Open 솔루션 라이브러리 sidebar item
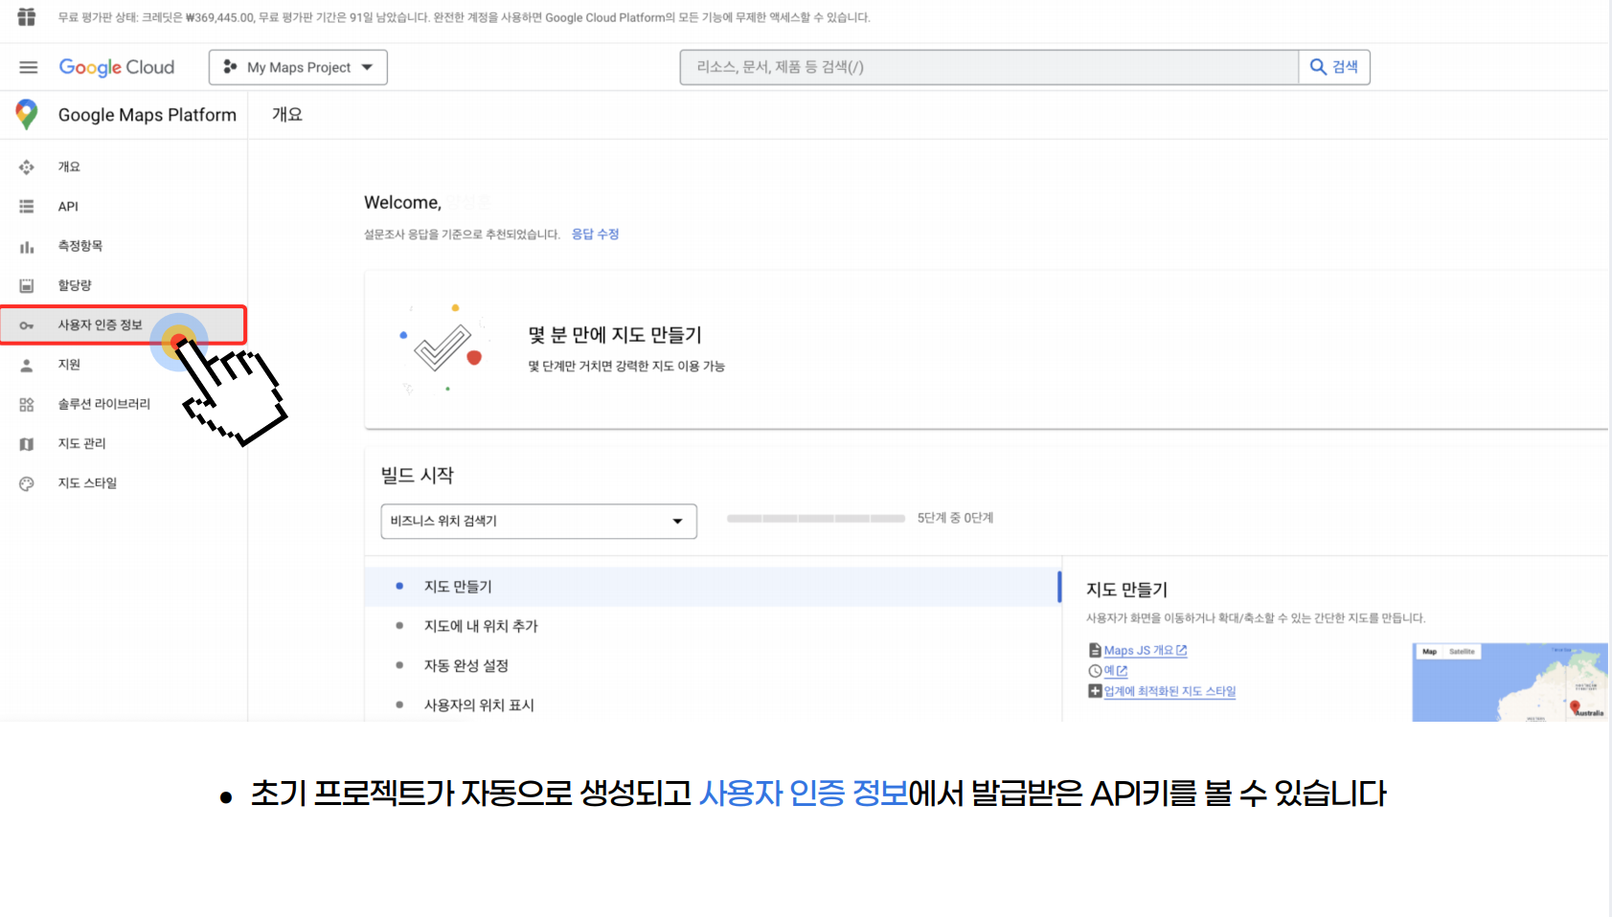The image size is (1612, 917). (104, 404)
